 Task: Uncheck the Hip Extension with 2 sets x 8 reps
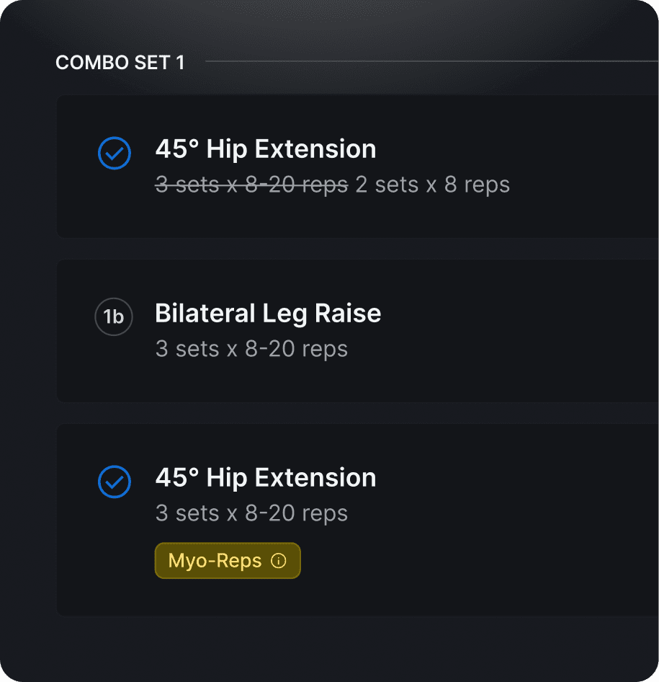tap(114, 153)
